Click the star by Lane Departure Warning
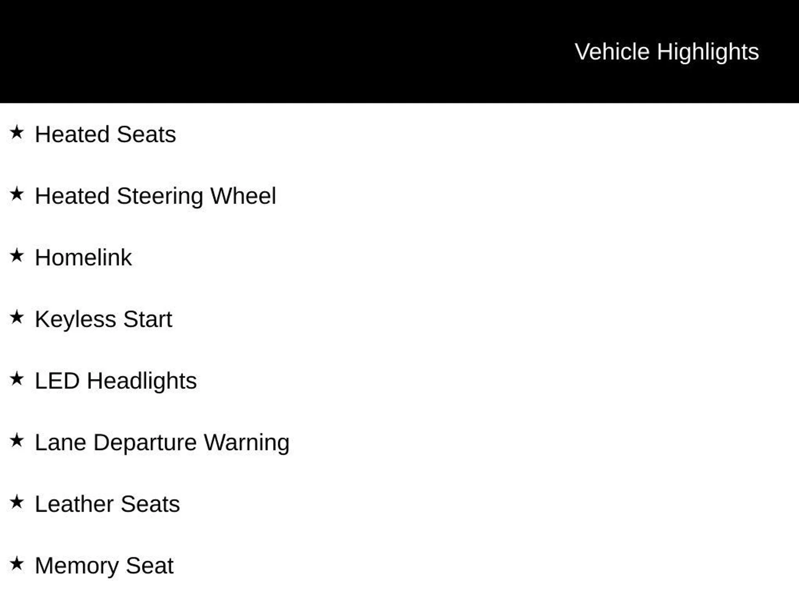 [x=17, y=441]
